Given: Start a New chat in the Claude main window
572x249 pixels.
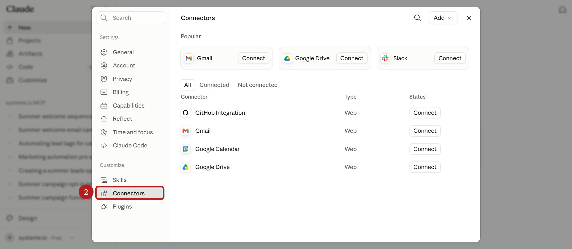Looking at the screenshot, I should (48, 28).
